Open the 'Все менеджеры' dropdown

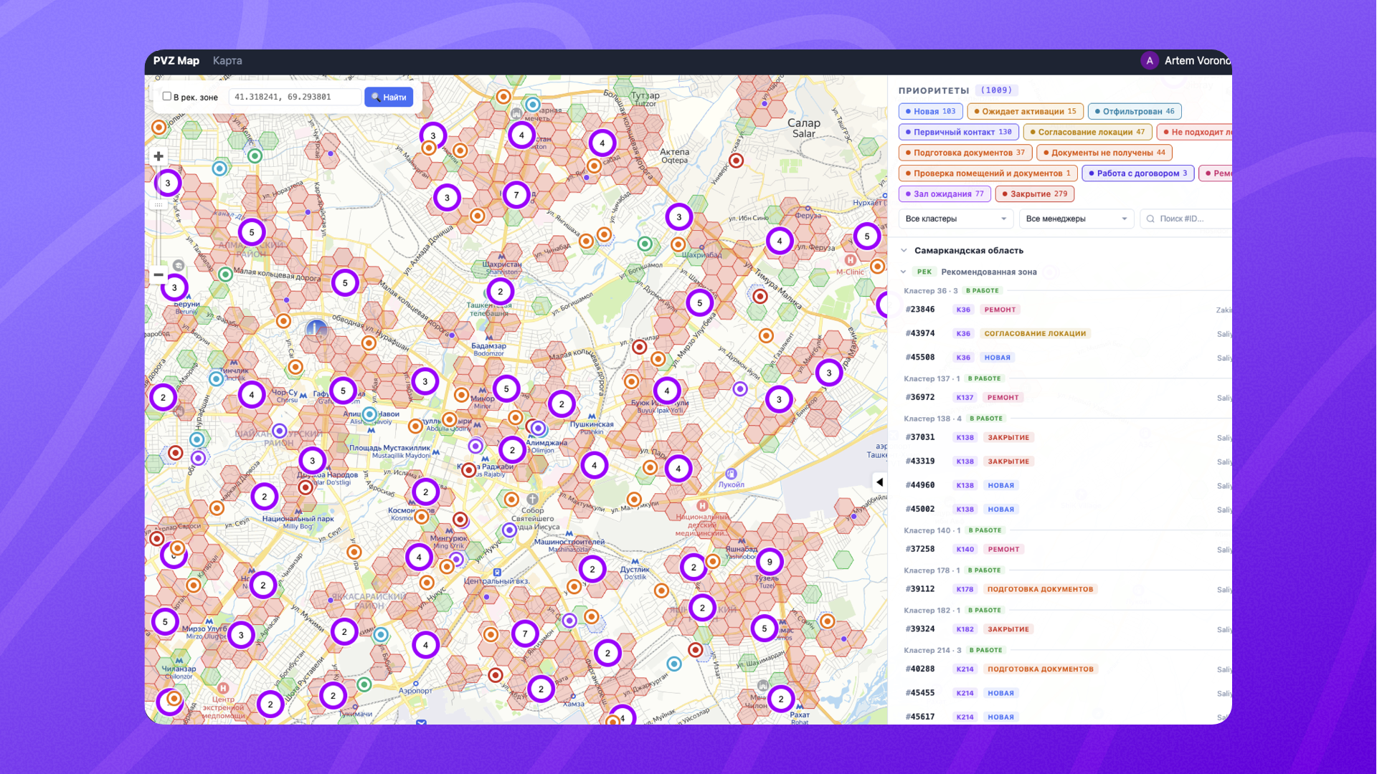click(x=1076, y=219)
